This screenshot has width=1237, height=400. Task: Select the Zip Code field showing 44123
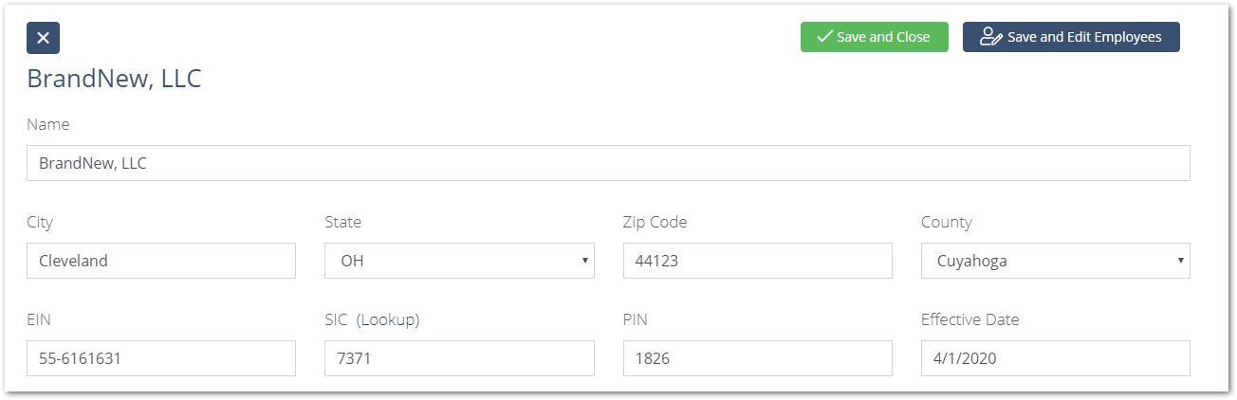pos(757,261)
